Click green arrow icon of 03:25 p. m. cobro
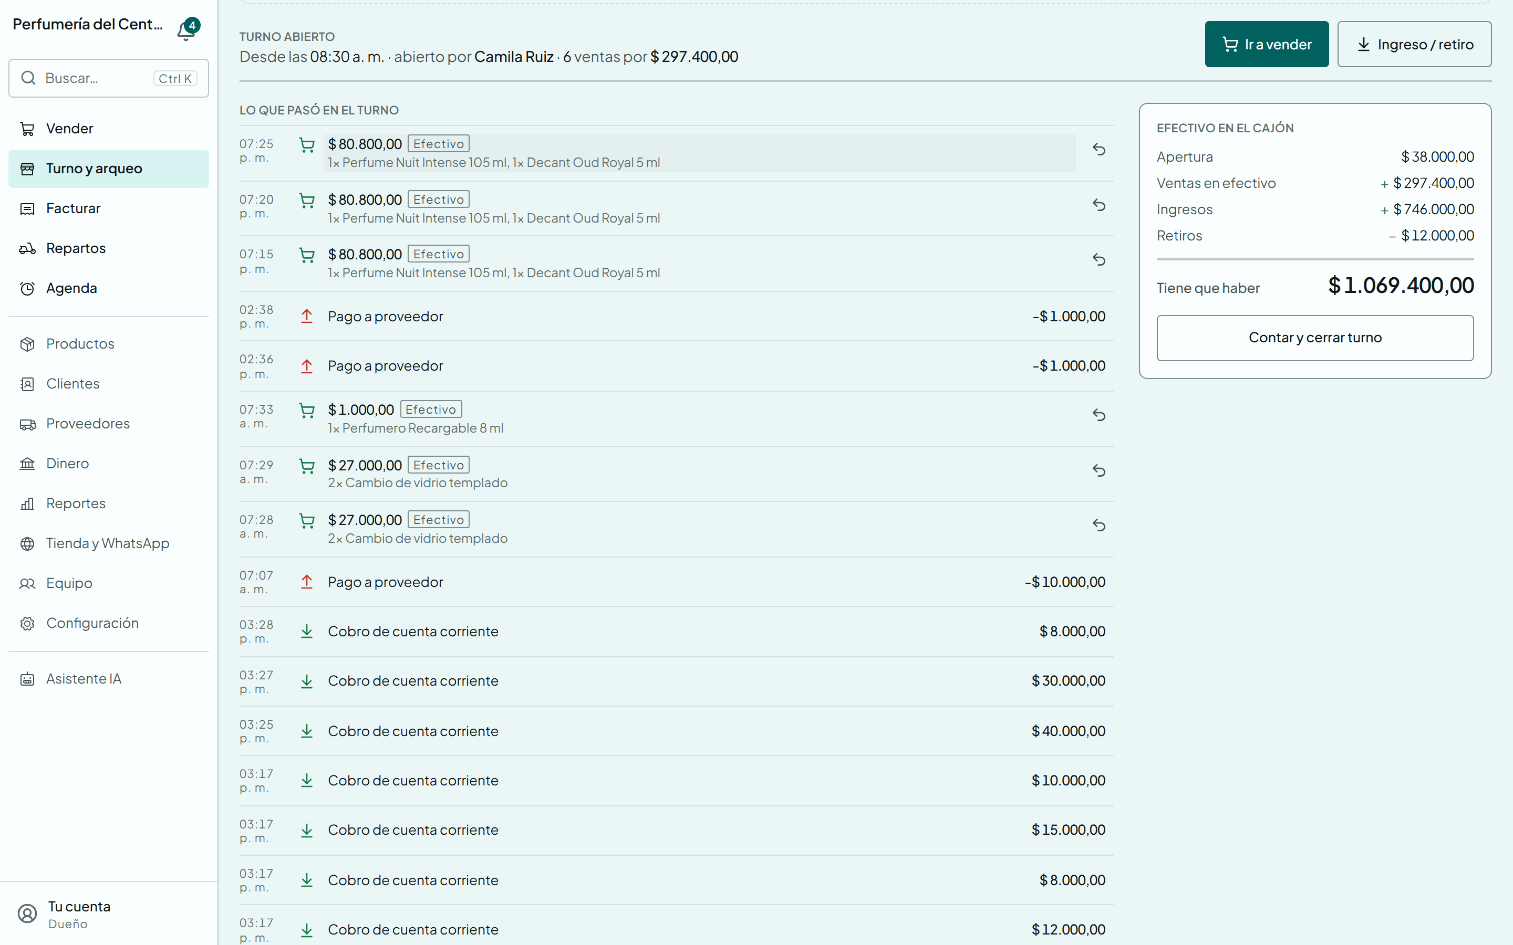Viewport: 1513px width, 945px height. click(x=307, y=731)
